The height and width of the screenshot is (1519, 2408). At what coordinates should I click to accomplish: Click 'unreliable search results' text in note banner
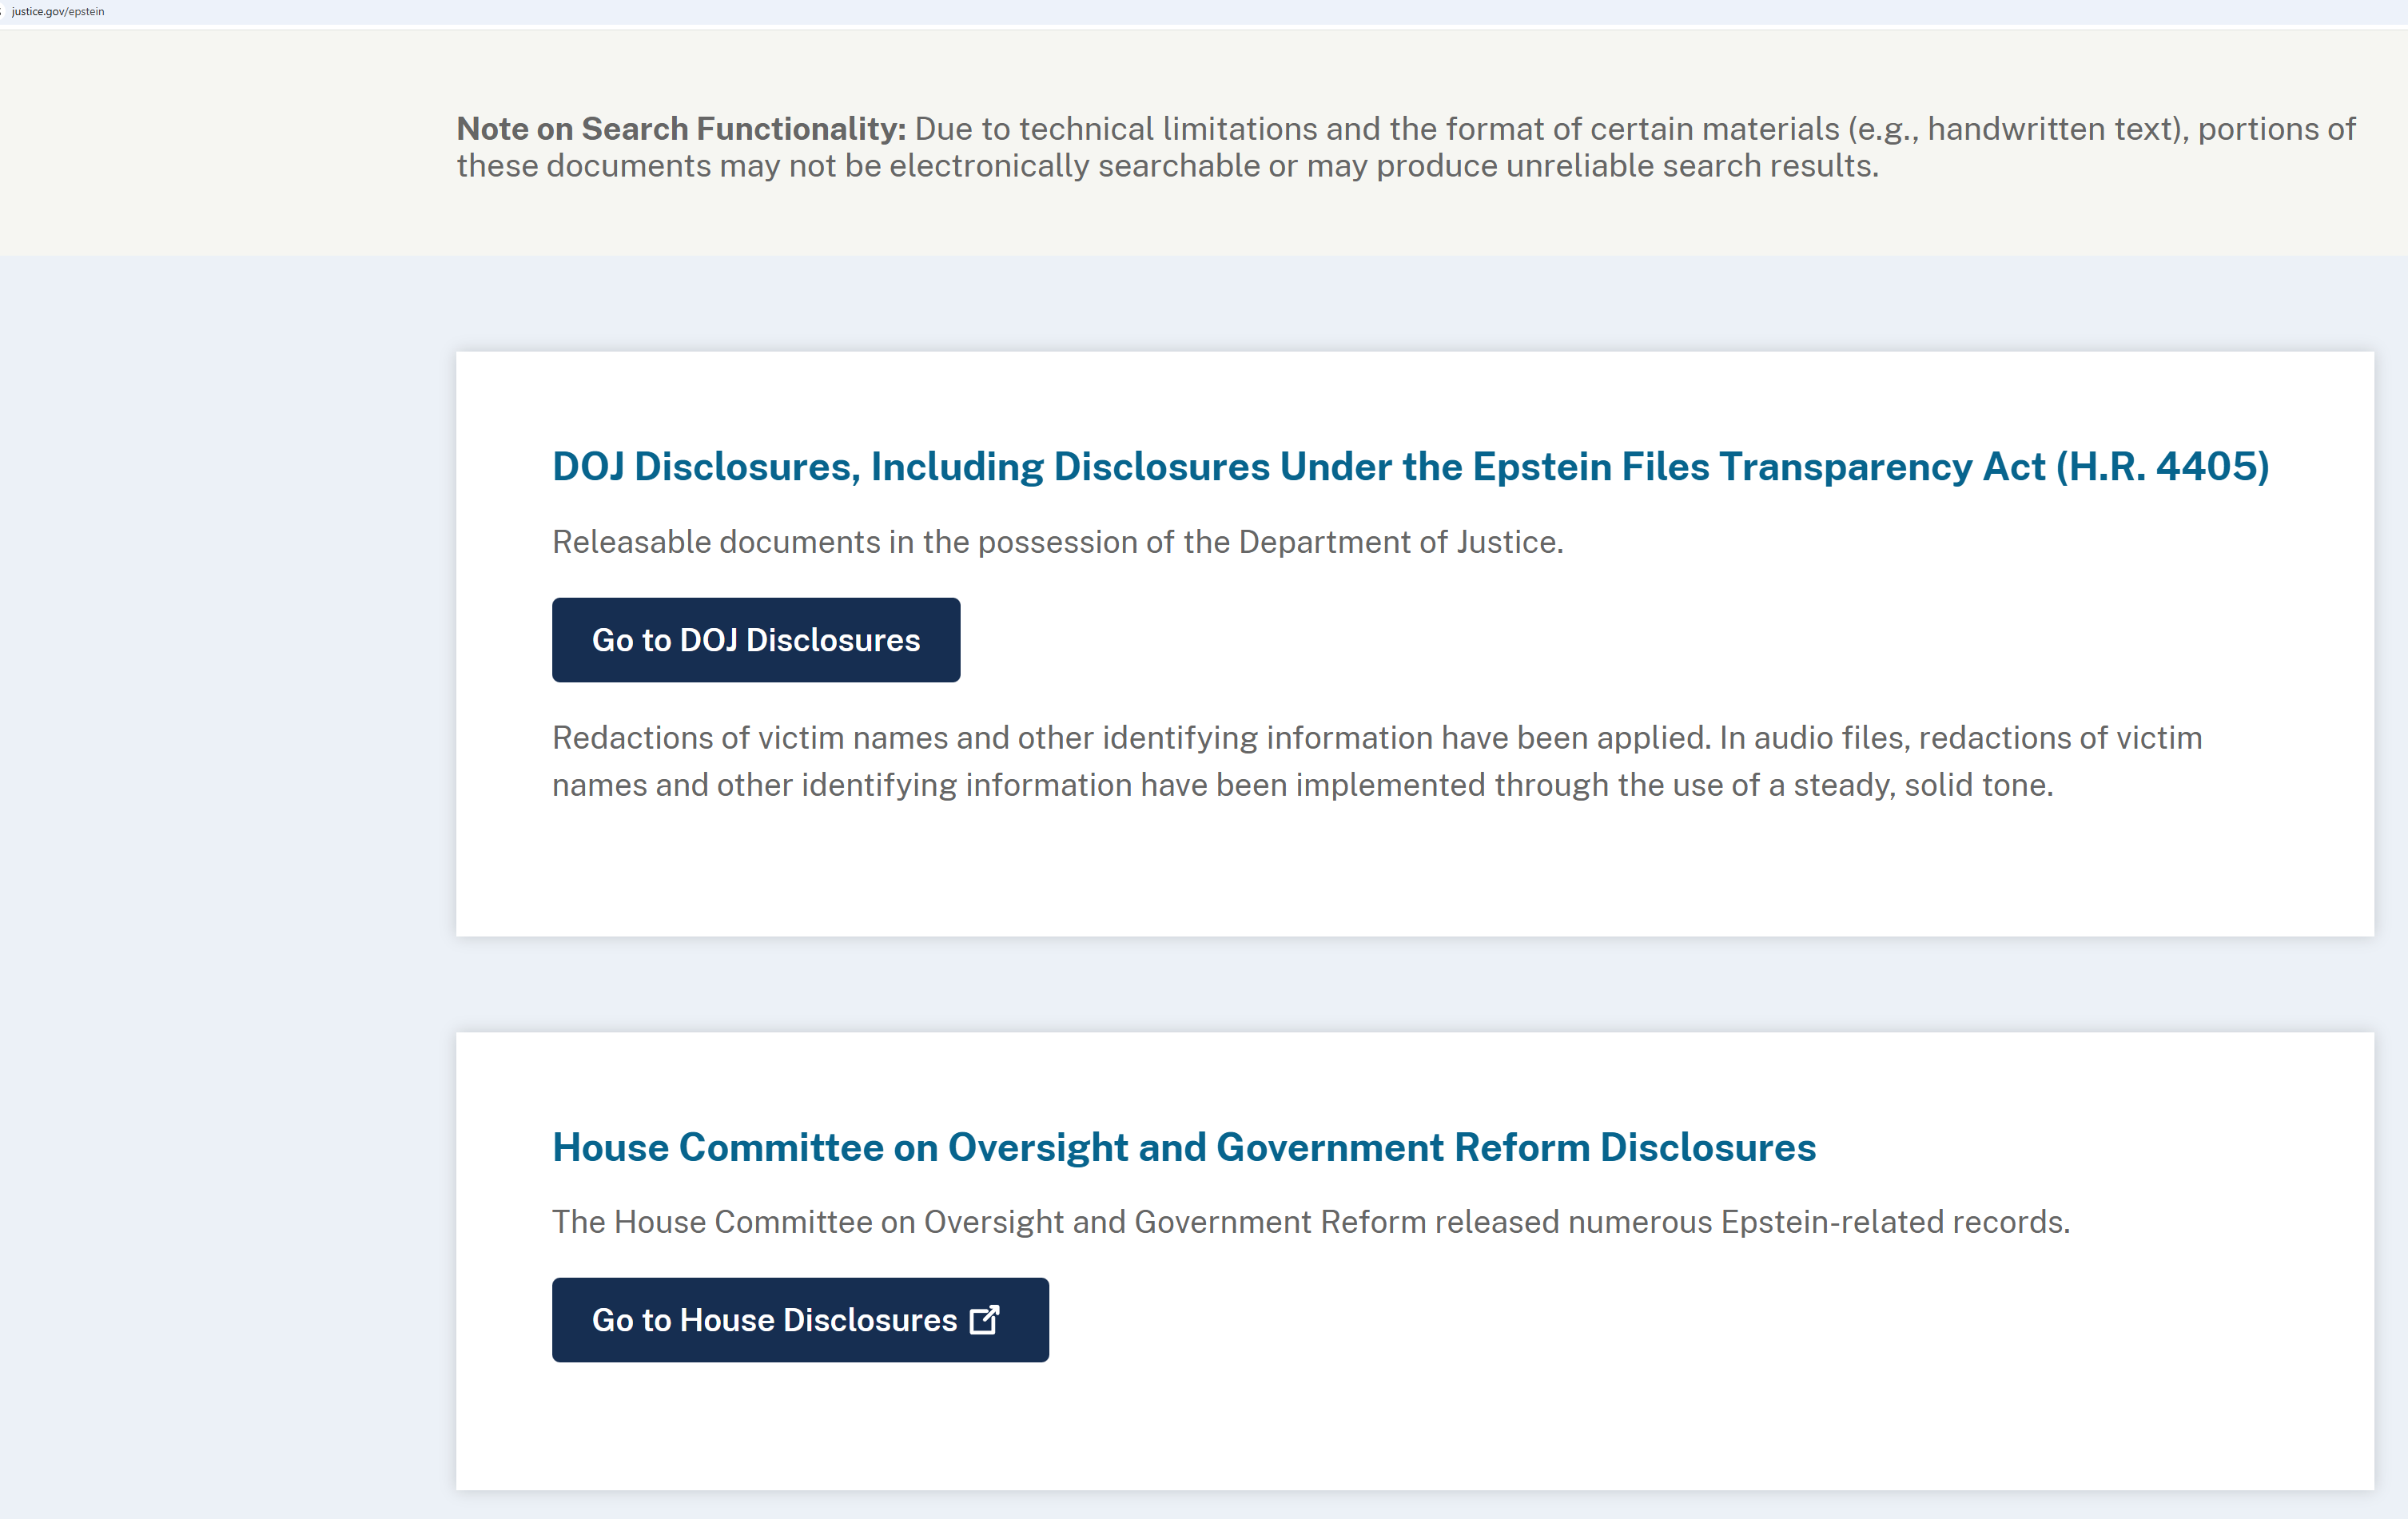tap(1691, 166)
